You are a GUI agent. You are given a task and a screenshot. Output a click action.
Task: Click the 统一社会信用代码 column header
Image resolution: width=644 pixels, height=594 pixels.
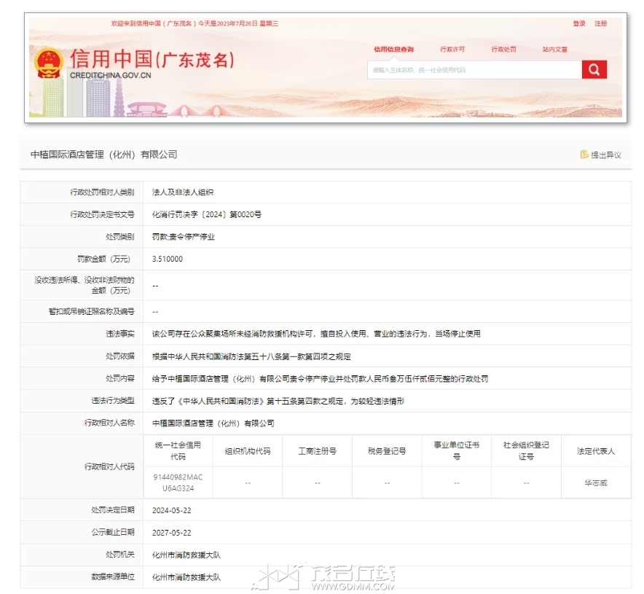point(178,450)
